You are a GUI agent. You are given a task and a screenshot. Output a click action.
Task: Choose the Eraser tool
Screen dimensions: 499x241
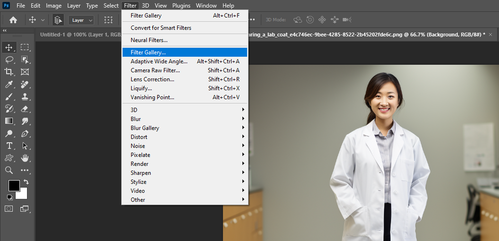pyautogui.click(x=24, y=109)
